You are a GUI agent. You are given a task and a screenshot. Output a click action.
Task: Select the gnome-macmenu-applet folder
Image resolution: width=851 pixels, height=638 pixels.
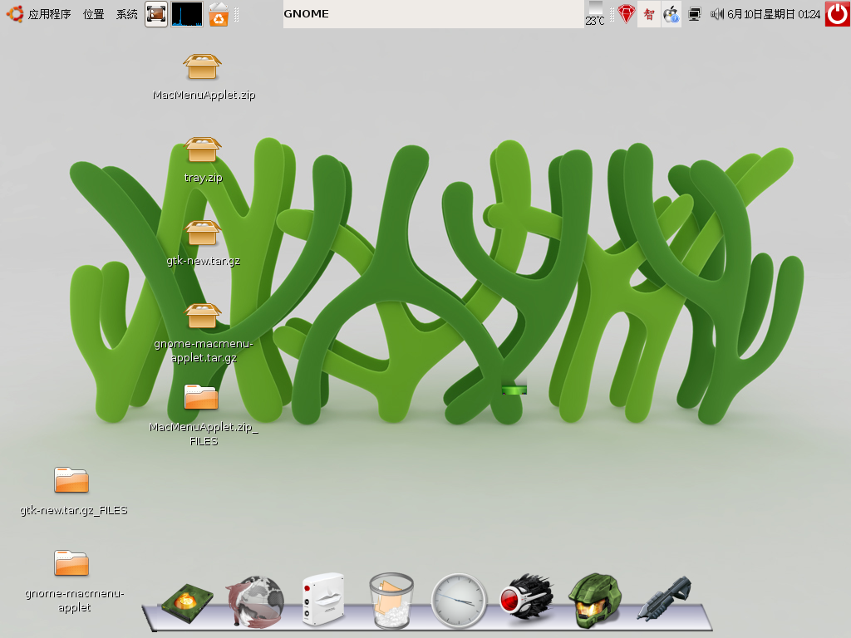[x=71, y=562]
